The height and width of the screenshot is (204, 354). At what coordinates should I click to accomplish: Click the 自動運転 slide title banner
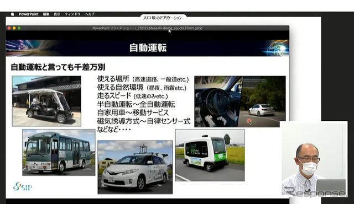click(148, 48)
